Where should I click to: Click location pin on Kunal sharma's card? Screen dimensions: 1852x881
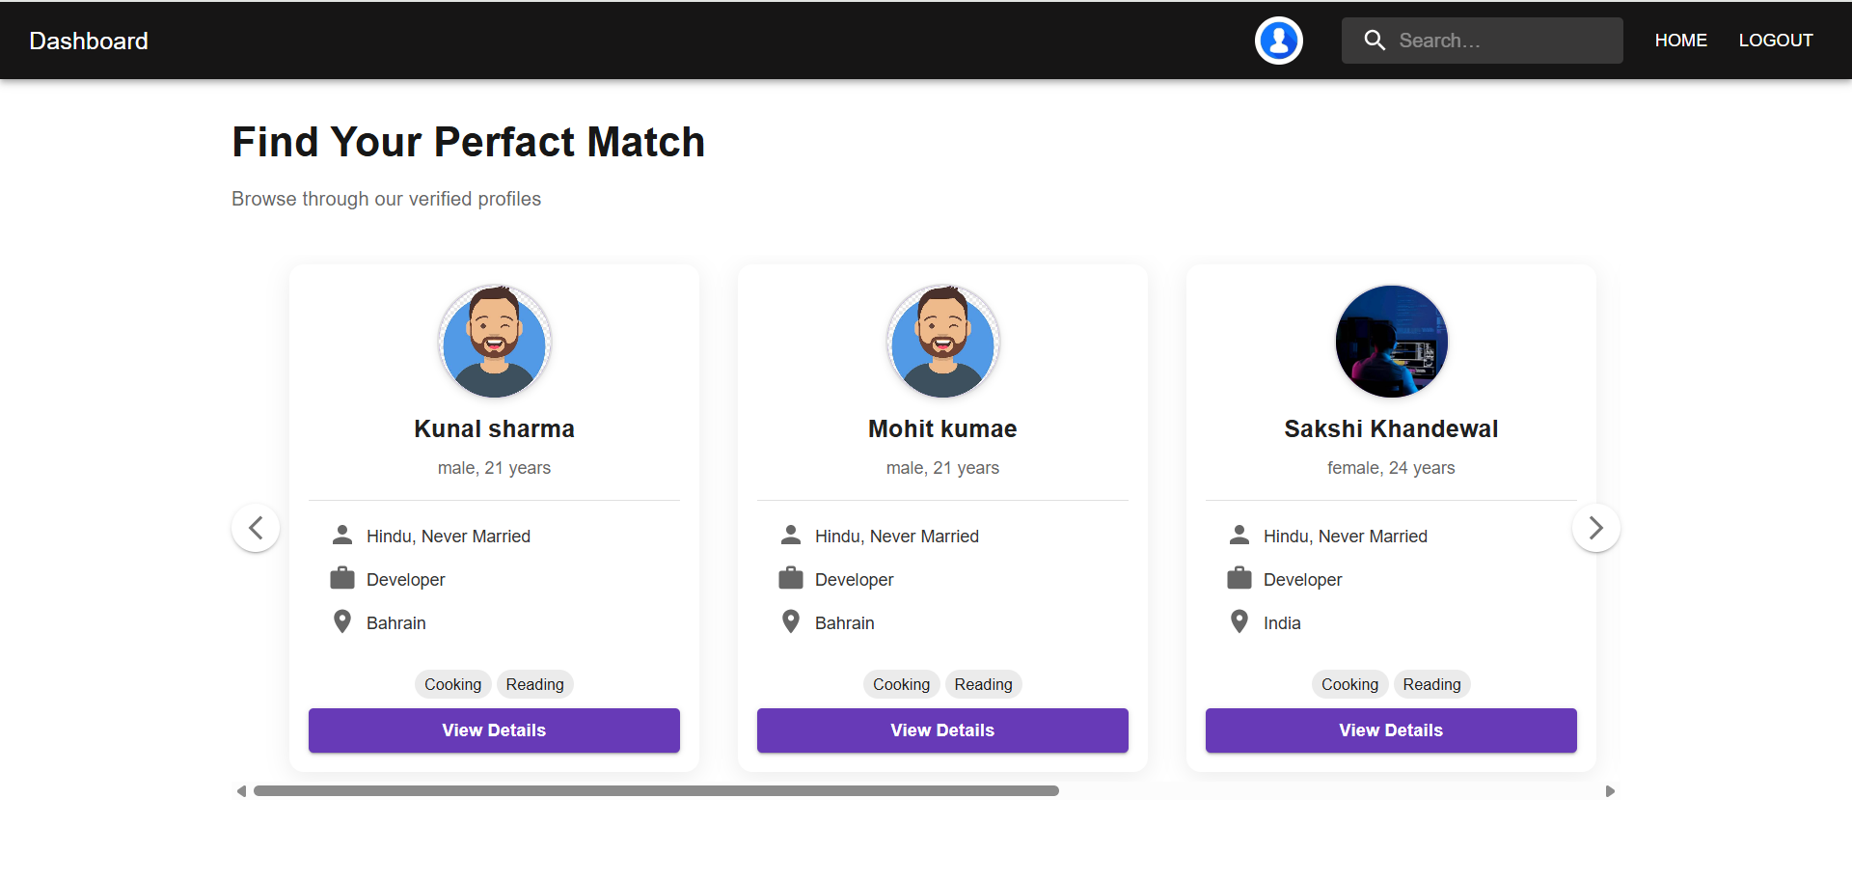(342, 621)
